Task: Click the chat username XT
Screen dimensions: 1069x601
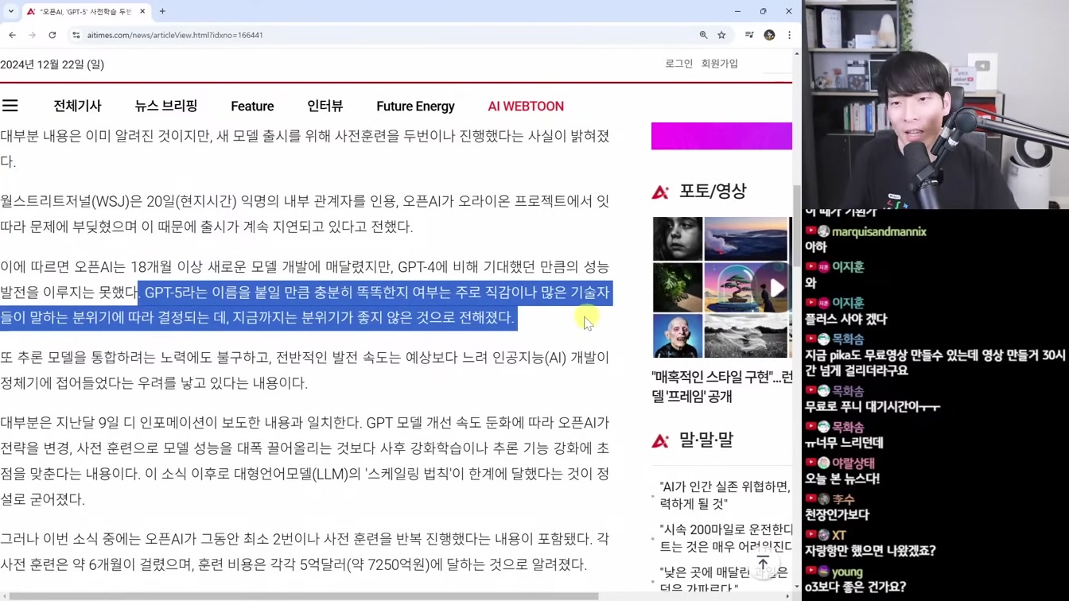Action: coord(838,535)
